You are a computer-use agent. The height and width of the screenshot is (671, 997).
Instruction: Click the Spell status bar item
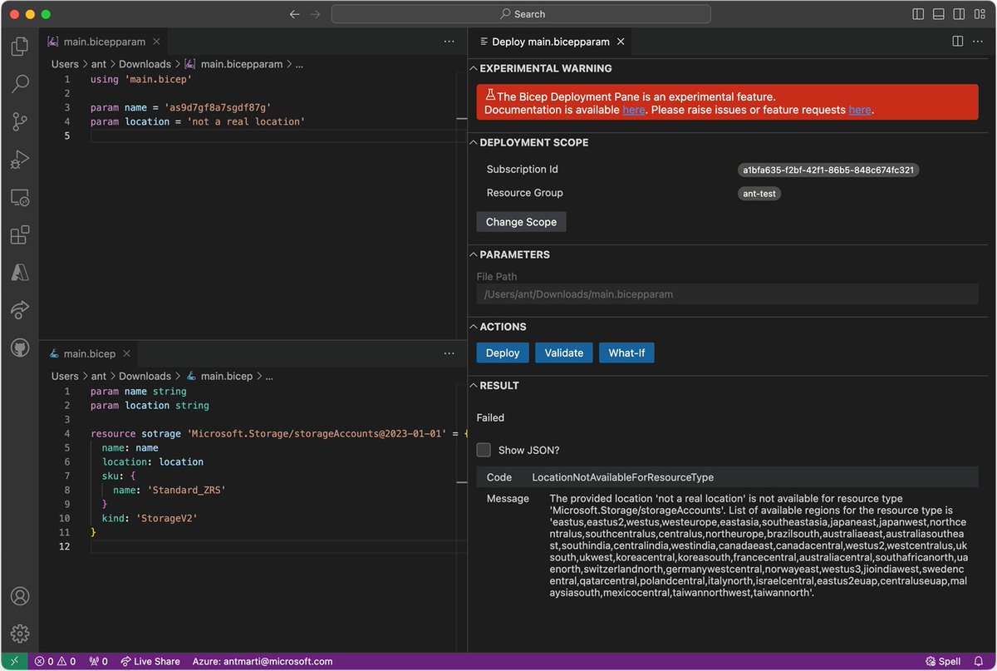943,662
